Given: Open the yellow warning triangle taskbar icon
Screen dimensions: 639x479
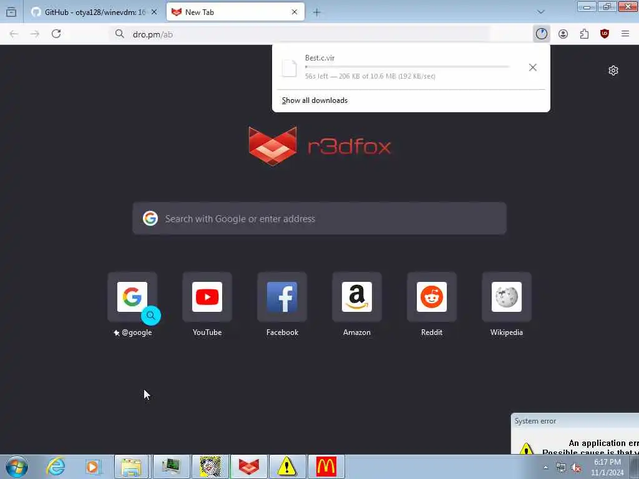Looking at the screenshot, I should pos(287,467).
